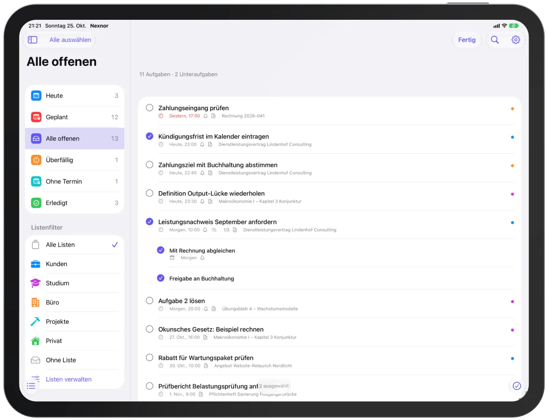Select the Zahlungseingang prüfen task circle

[150, 108]
